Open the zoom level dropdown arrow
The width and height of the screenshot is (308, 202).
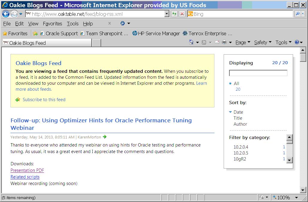pyautogui.click(x=296, y=198)
